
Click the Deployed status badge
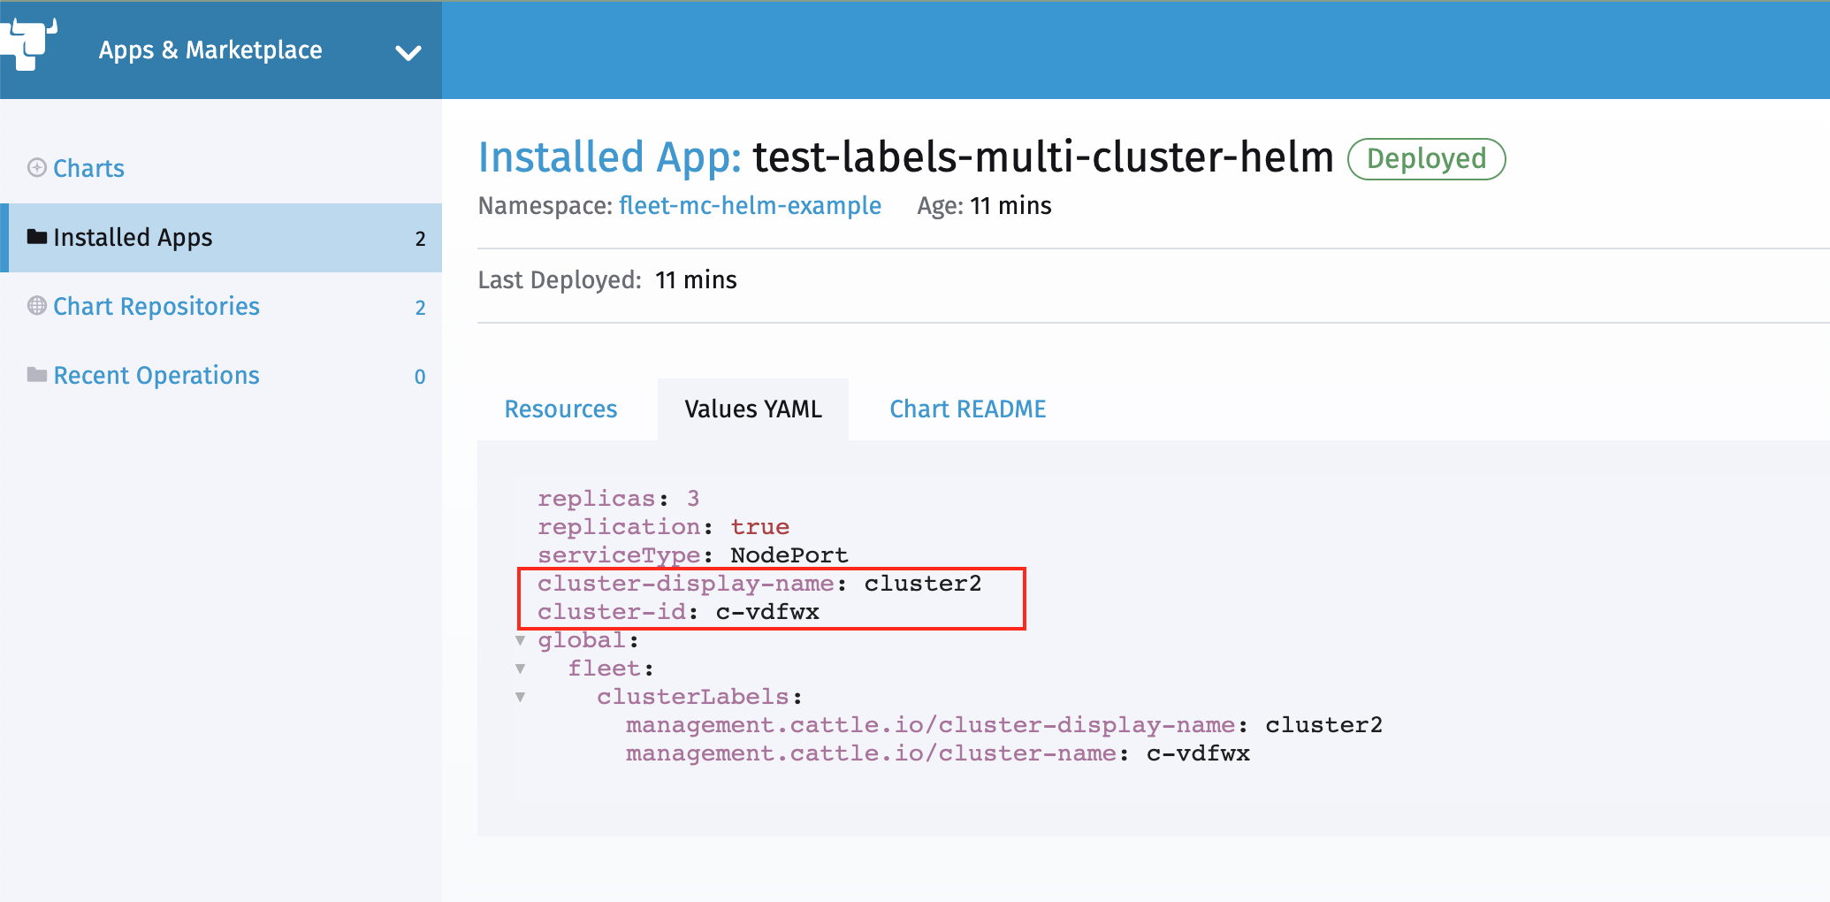(x=1426, y=158)
